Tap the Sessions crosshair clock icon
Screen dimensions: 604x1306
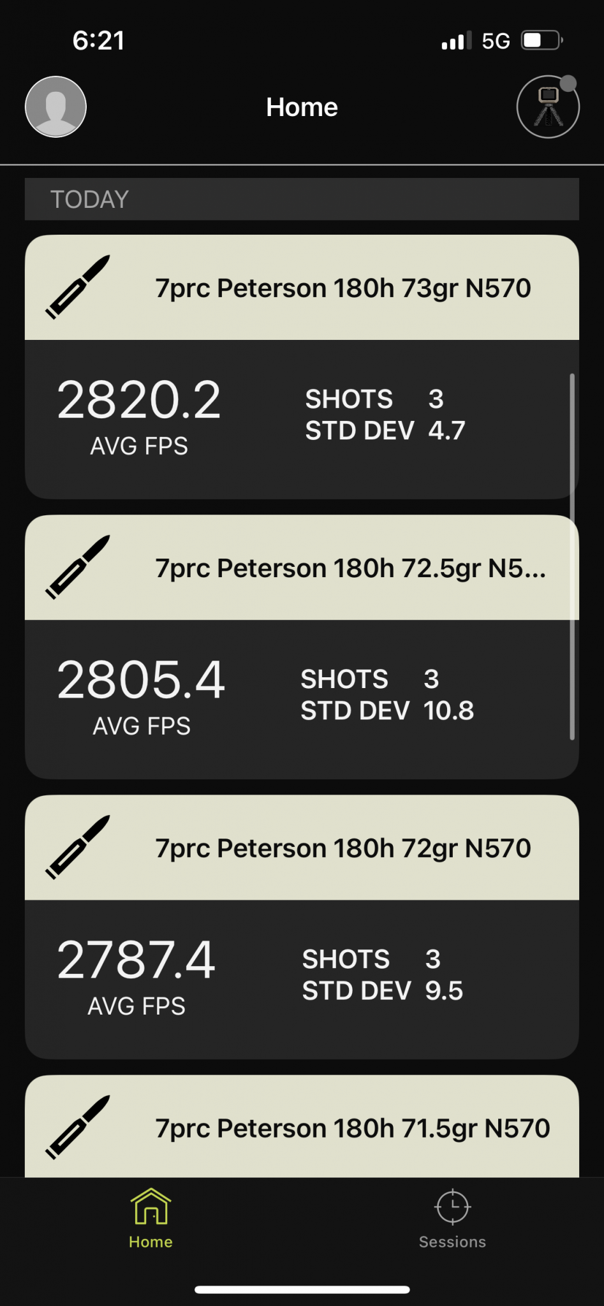(x=452, y=1207)
